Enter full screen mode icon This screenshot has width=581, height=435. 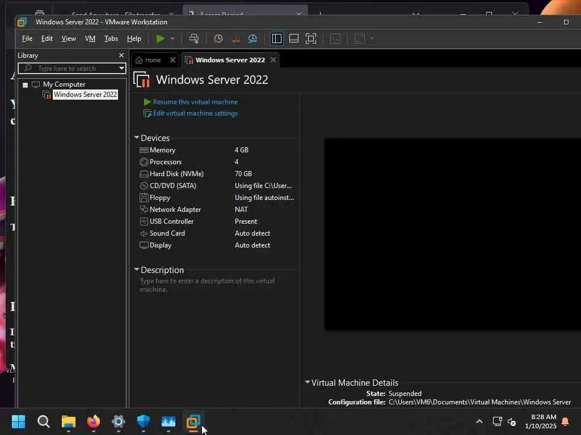pos(311,39)
